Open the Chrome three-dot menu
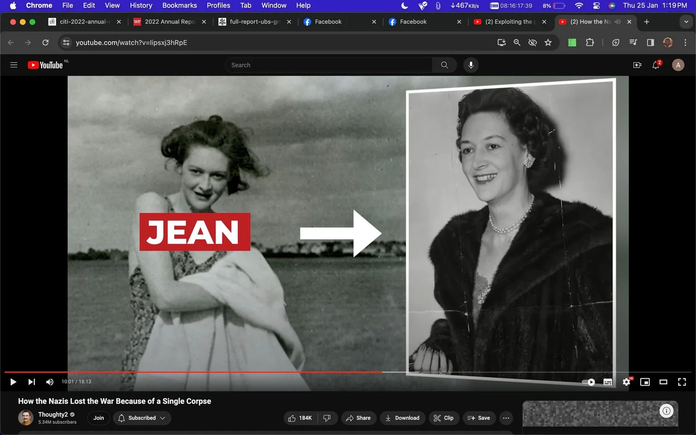 [x=685, y=43]
